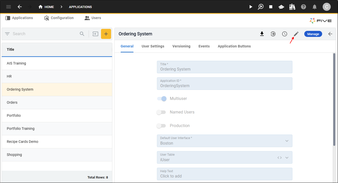Select the Portfolio row
Screen dimensions: 338x183
57,115
